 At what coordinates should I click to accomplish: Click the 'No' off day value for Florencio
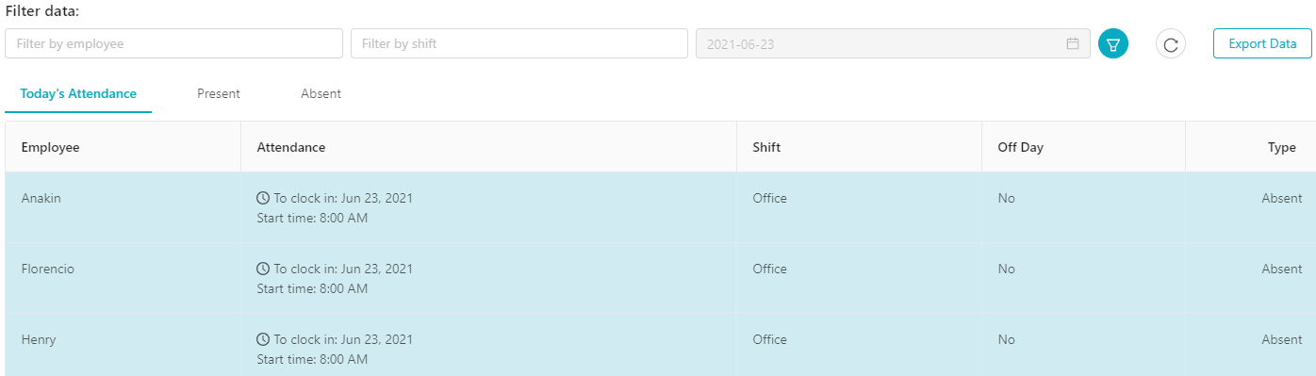1006,270
